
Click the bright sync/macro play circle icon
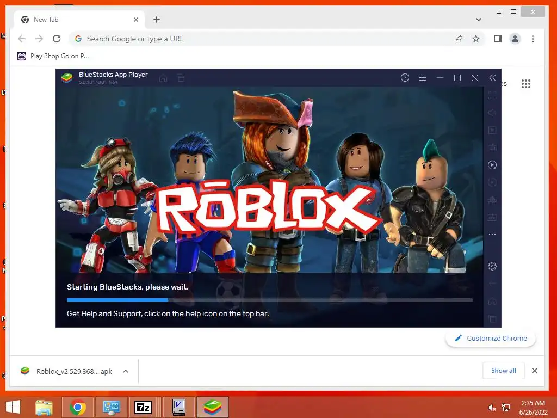click(x=492, y=165)
